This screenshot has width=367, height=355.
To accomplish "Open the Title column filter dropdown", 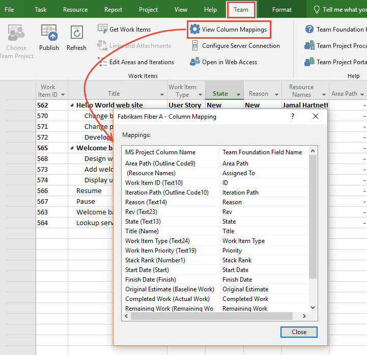I will click(162, 95).
